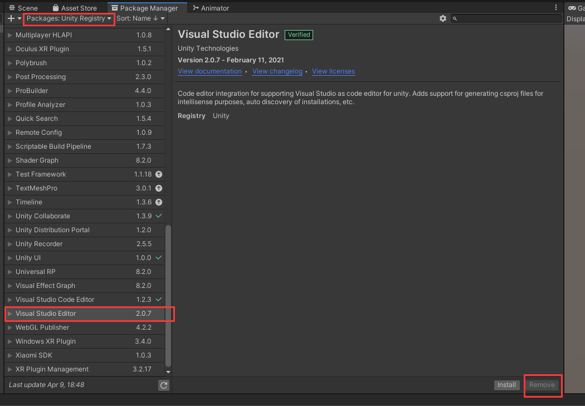Viewport: 585px width, 406px height.
Task: Switch to the Scene tab
Action: 23,8
